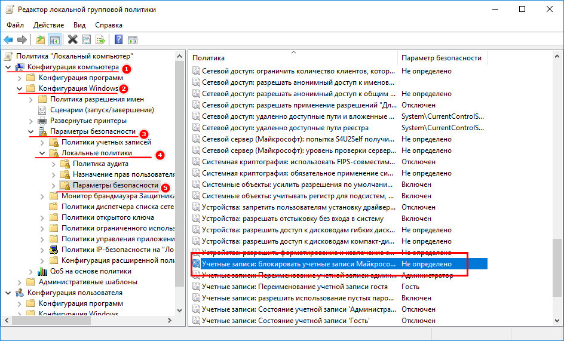
Task: Click the policy list scroll-down arrow
Action: point(557,320)
